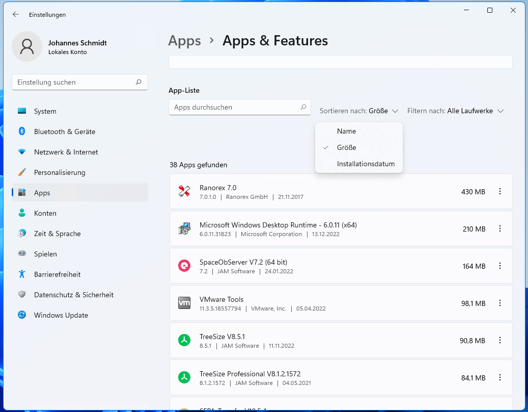The image size is (528, 412).
Task: Click the user avatar icon
Action: [27, 46]
